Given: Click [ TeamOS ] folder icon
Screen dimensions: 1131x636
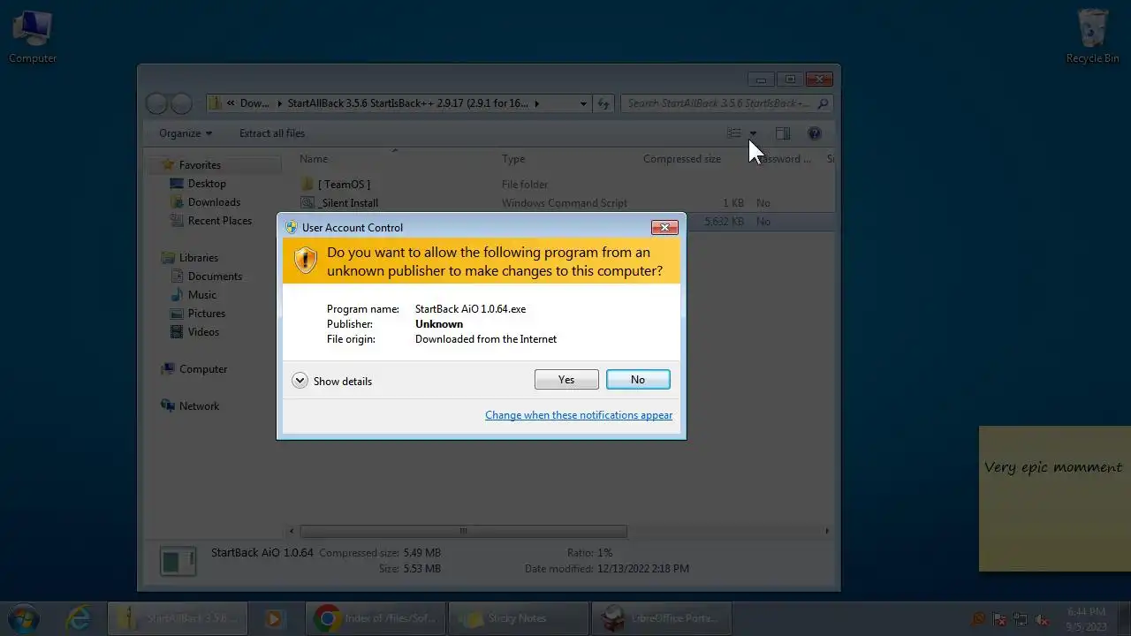Looking at the screenshot, I should tap(307, 184).
